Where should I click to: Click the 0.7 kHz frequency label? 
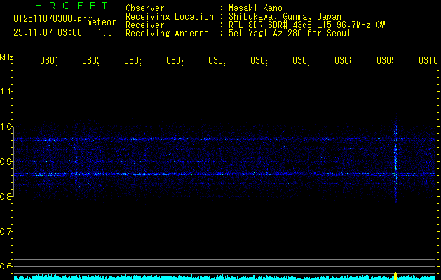tap(6, 232)
